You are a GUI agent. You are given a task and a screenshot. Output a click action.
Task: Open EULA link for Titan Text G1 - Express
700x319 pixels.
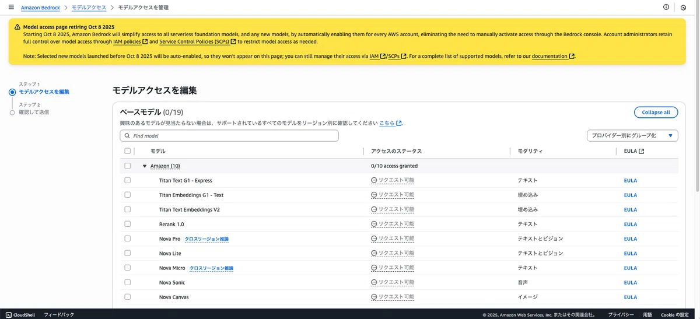point(631,180)
